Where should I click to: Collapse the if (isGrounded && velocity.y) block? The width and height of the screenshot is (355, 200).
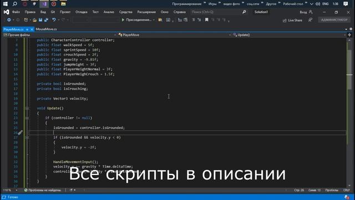coord(27,138)
